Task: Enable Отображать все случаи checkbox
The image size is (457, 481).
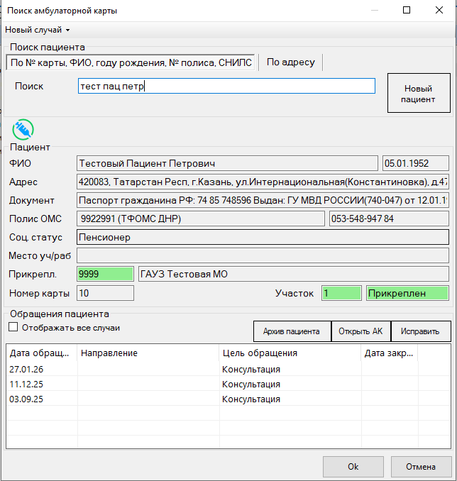Action: (13, 327)
